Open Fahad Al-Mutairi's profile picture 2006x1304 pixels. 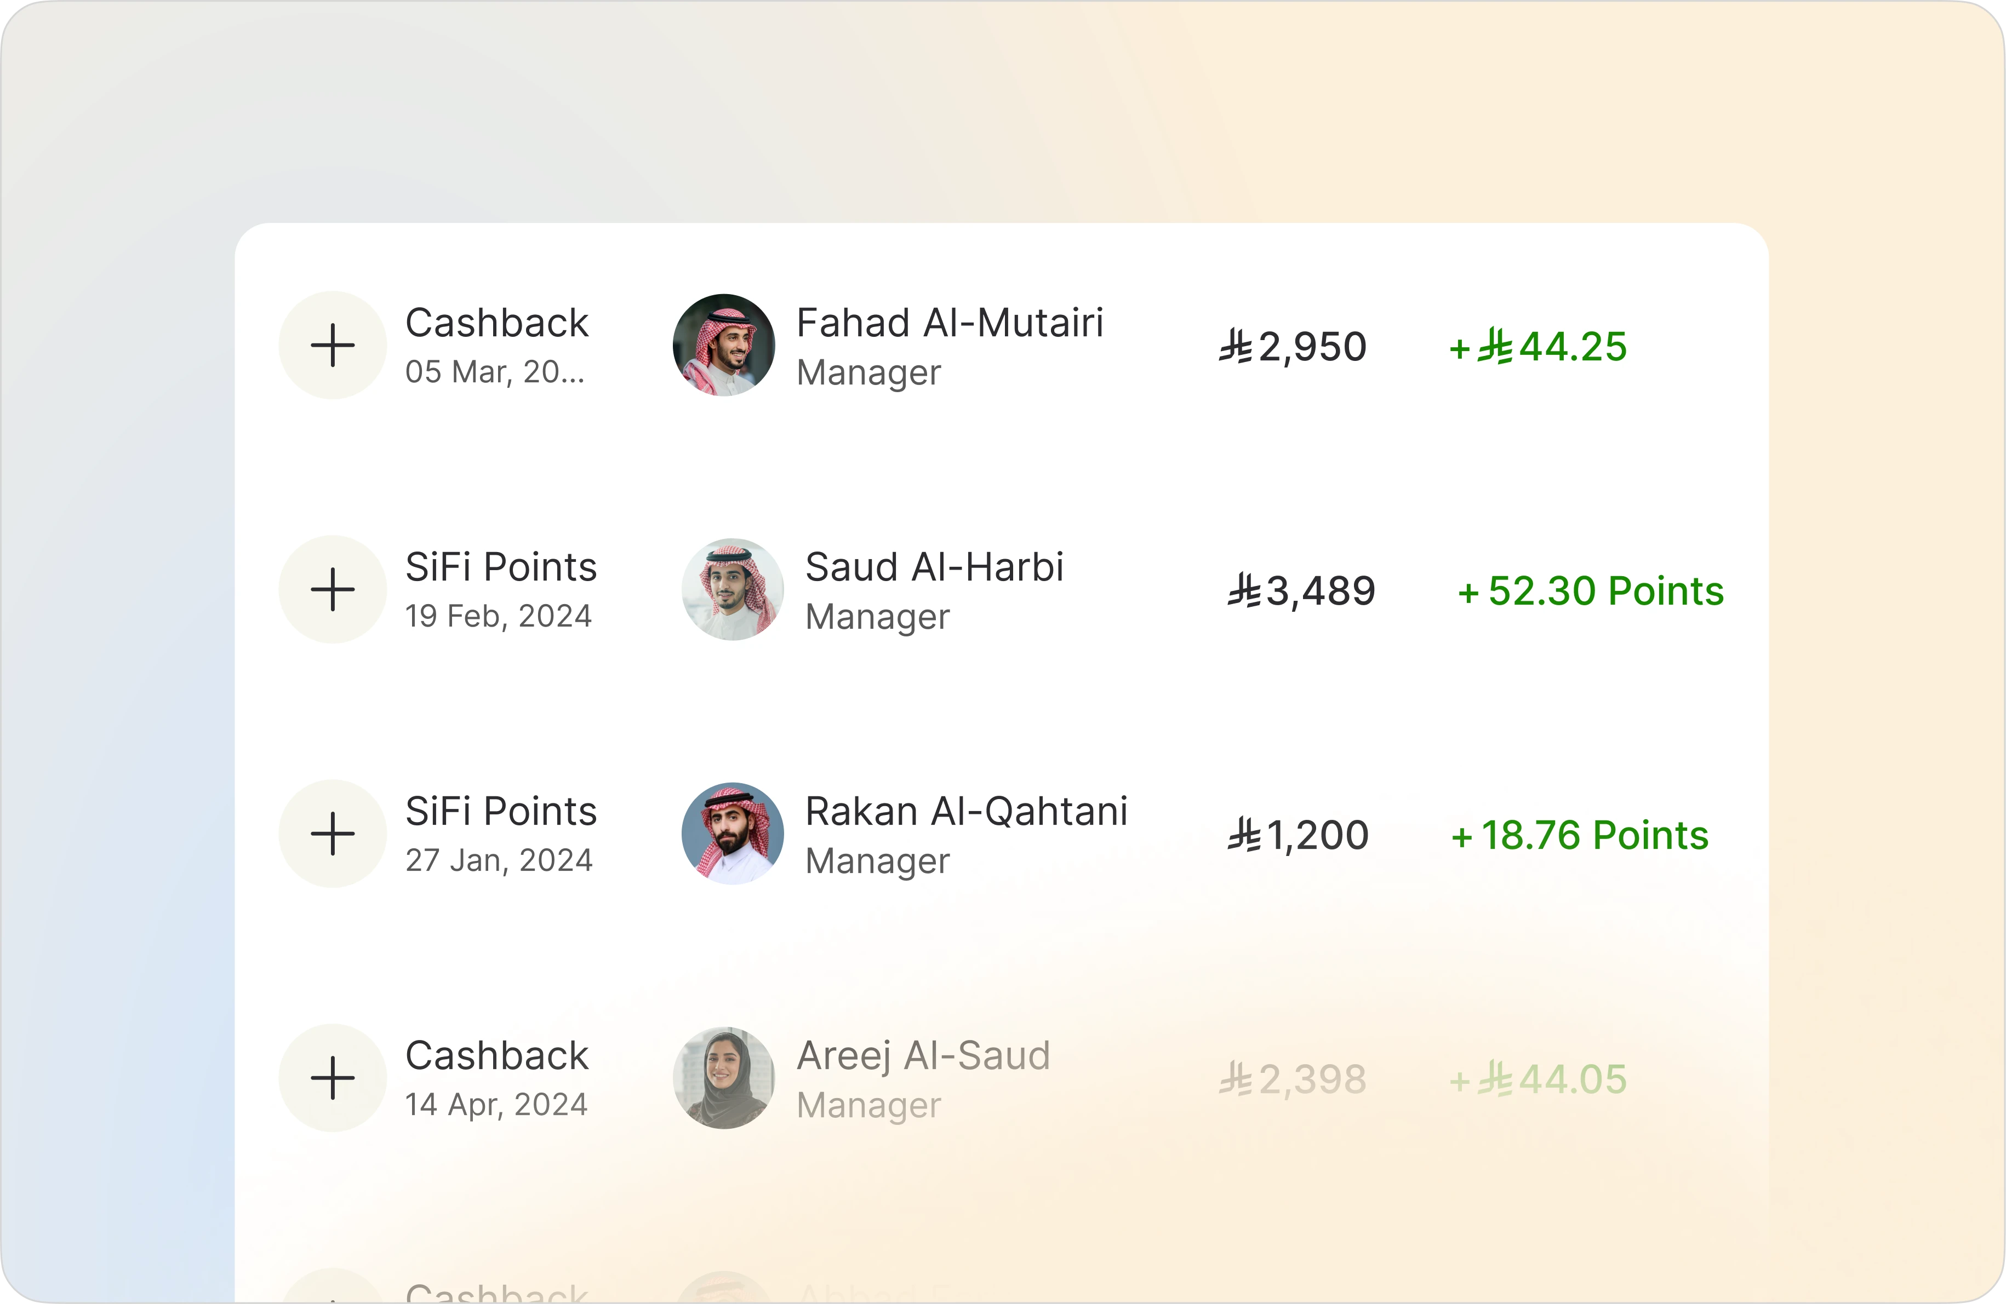coord(725,346)
